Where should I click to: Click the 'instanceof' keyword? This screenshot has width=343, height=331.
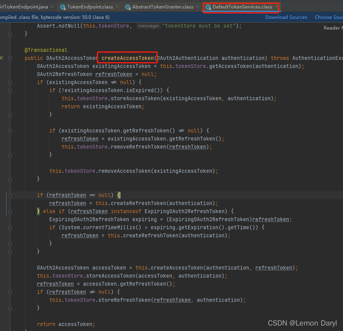coord(126,211)
